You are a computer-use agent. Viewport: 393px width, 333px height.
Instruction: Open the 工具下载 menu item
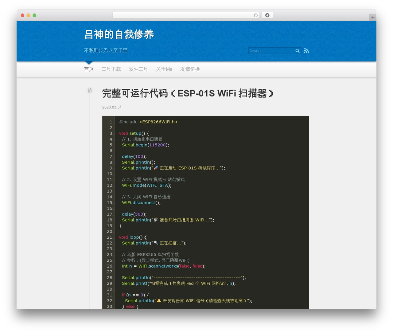pyautogui.click(x=111, y=69)
